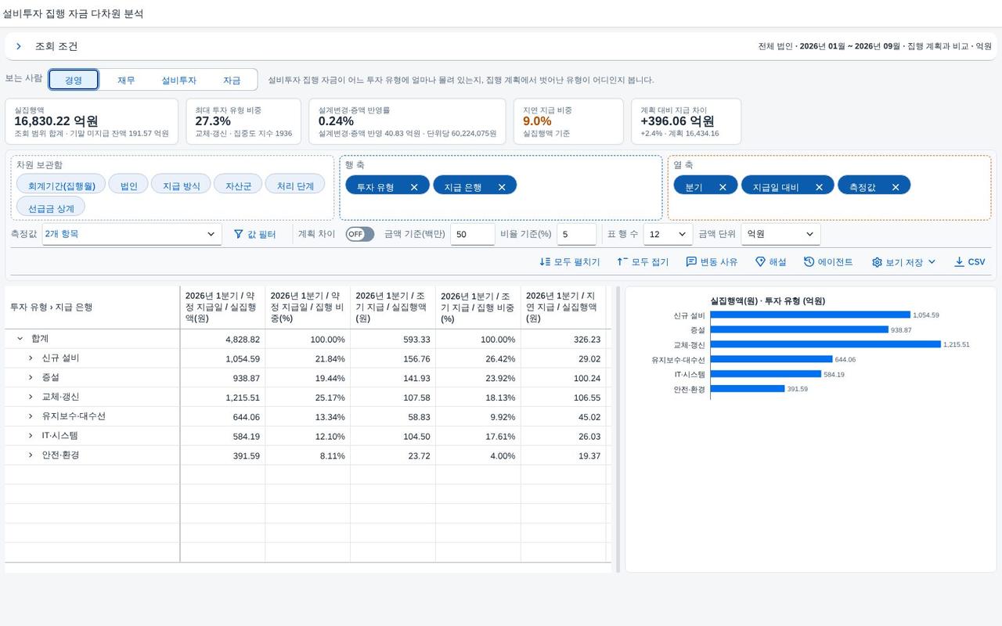Open the 금액 단위 억원 dropdown

point(780,234)
